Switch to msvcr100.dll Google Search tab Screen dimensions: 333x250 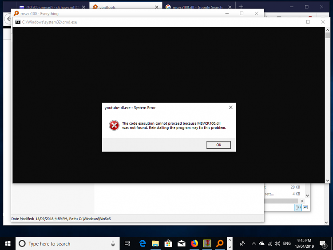coord(197,7)
